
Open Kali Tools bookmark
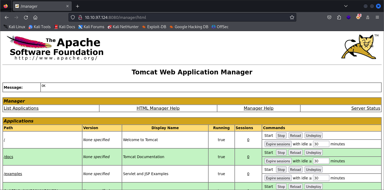[x=39, y=27]
